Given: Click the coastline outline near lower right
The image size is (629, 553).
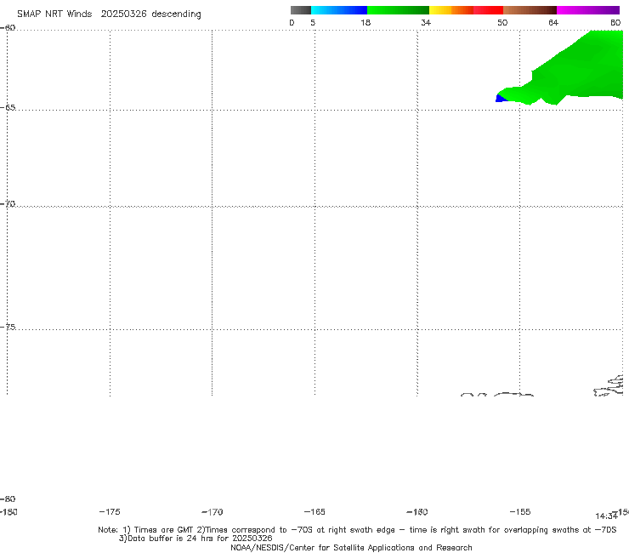Looking at the screenshot, I should 609,385.
